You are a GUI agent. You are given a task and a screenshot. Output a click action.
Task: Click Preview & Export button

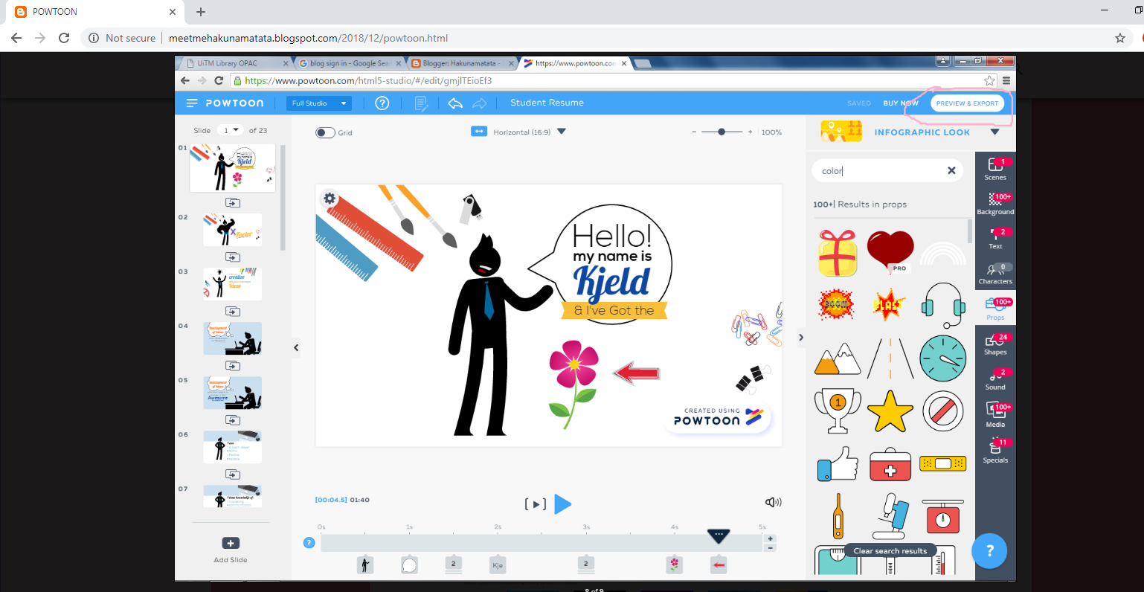coord(967,103)
